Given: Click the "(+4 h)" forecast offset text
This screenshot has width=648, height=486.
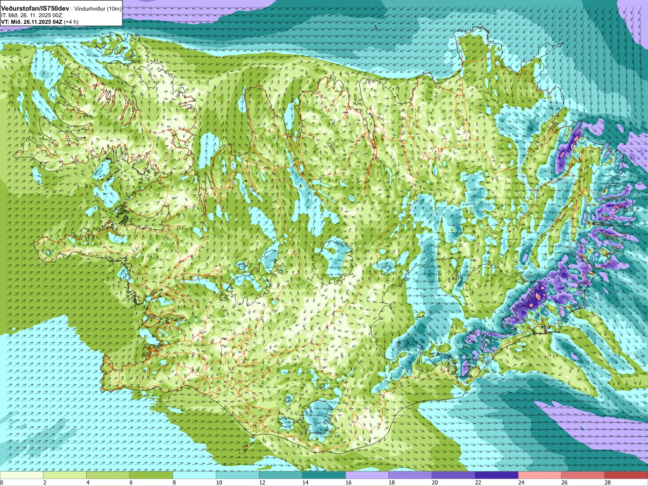Looking at the screenshot, I should click(x=71, y=22).
